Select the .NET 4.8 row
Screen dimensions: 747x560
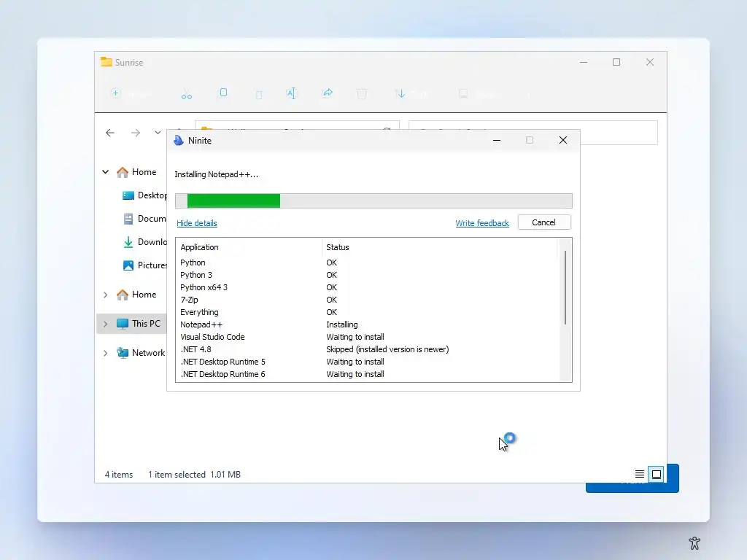point(367,349)
